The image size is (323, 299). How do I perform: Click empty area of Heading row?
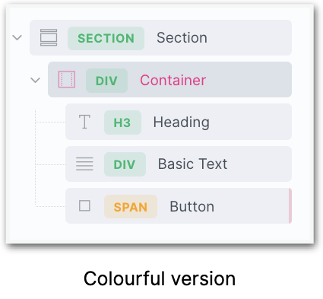click(x=249, y=122)
